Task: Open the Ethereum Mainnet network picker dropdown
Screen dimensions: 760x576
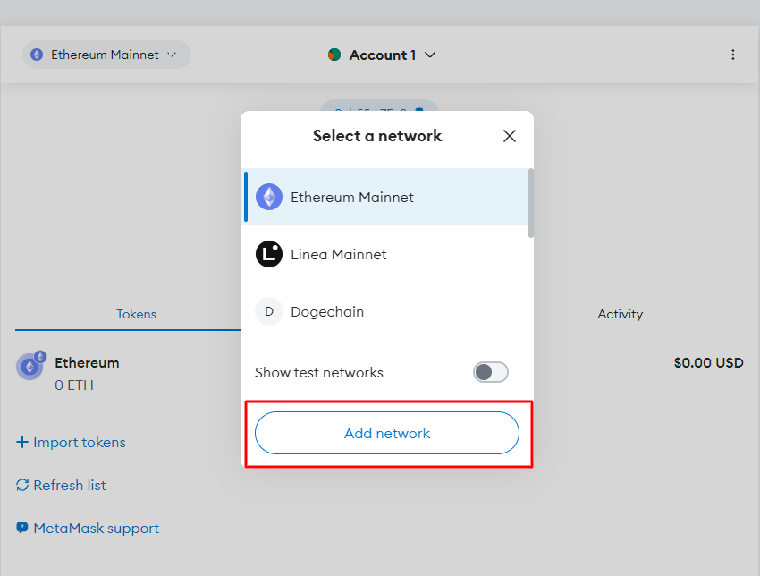Action: [106, 55]
